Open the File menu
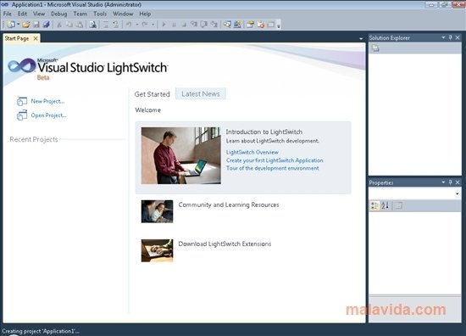 click(7, 14)
